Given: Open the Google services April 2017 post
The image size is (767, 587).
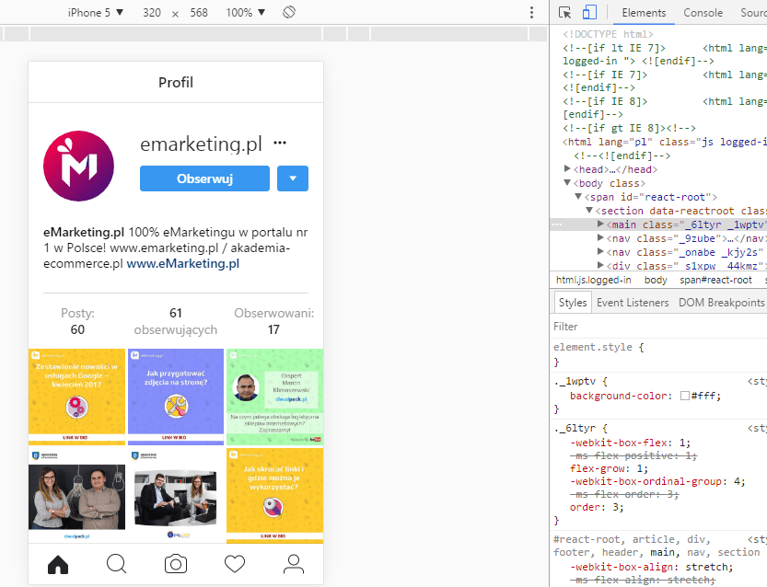Looking at the screenshot, I should point(76,397).
